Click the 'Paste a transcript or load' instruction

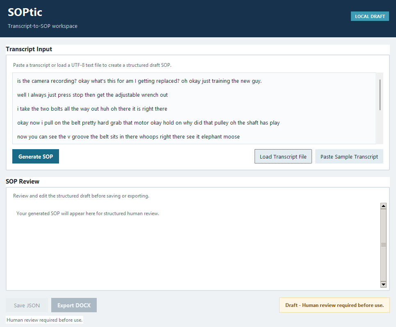(92, 65)
